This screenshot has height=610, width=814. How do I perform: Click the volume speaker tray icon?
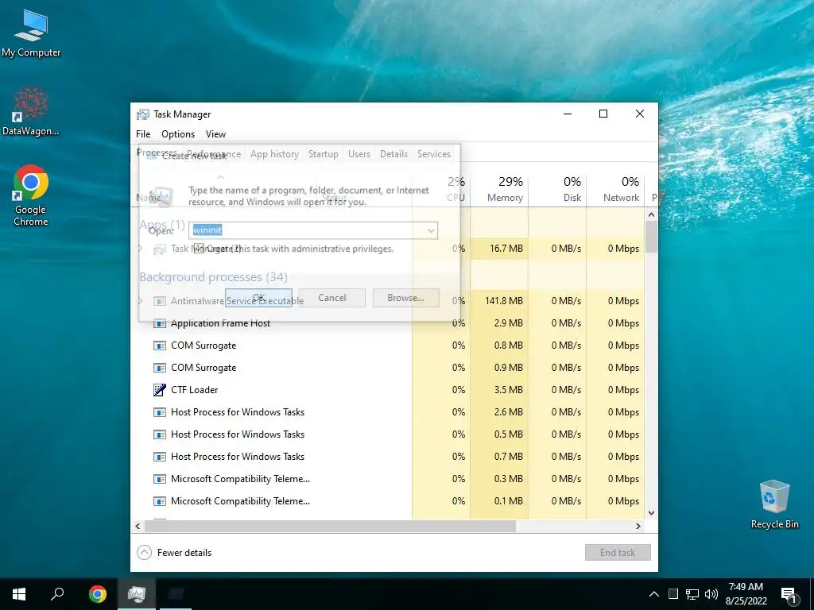(711, 594)
